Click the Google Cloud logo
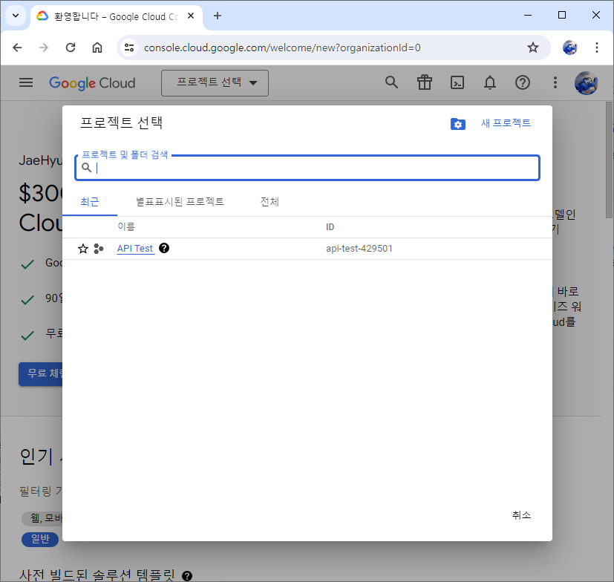This screenshot has width=614, height=582. tap(92, 83)
